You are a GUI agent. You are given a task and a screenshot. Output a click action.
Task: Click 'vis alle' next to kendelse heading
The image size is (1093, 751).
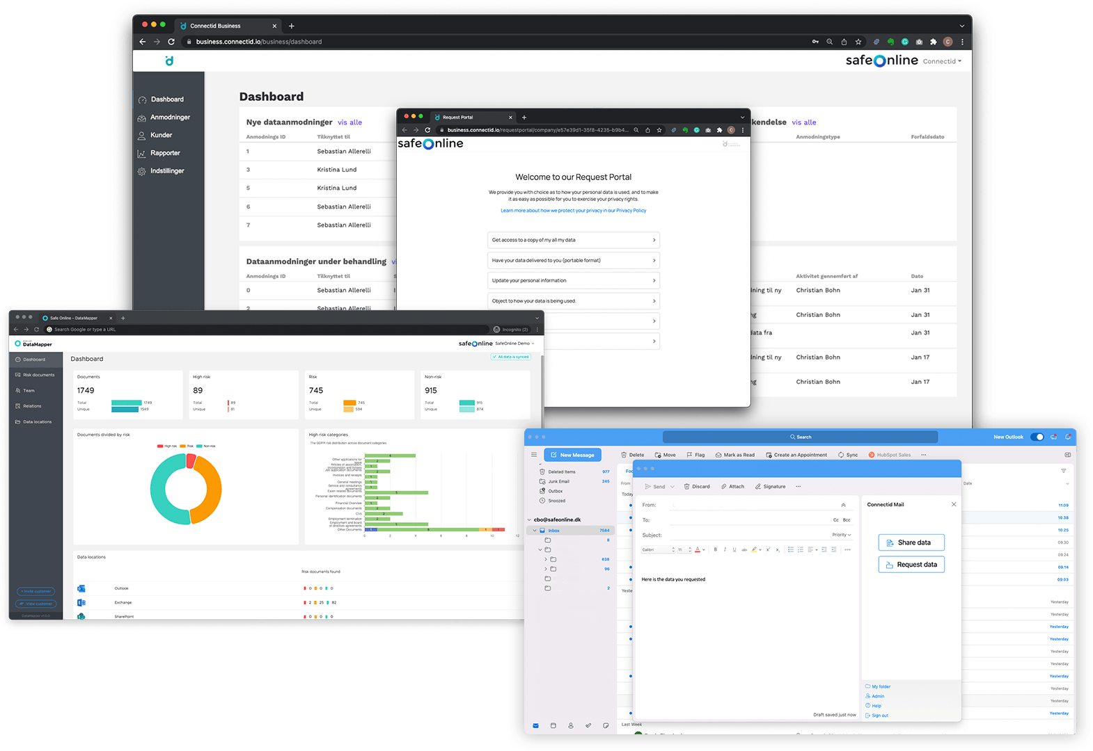[x=804, y=122]
